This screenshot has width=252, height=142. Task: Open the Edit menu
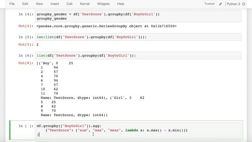(x=25, y=4)
